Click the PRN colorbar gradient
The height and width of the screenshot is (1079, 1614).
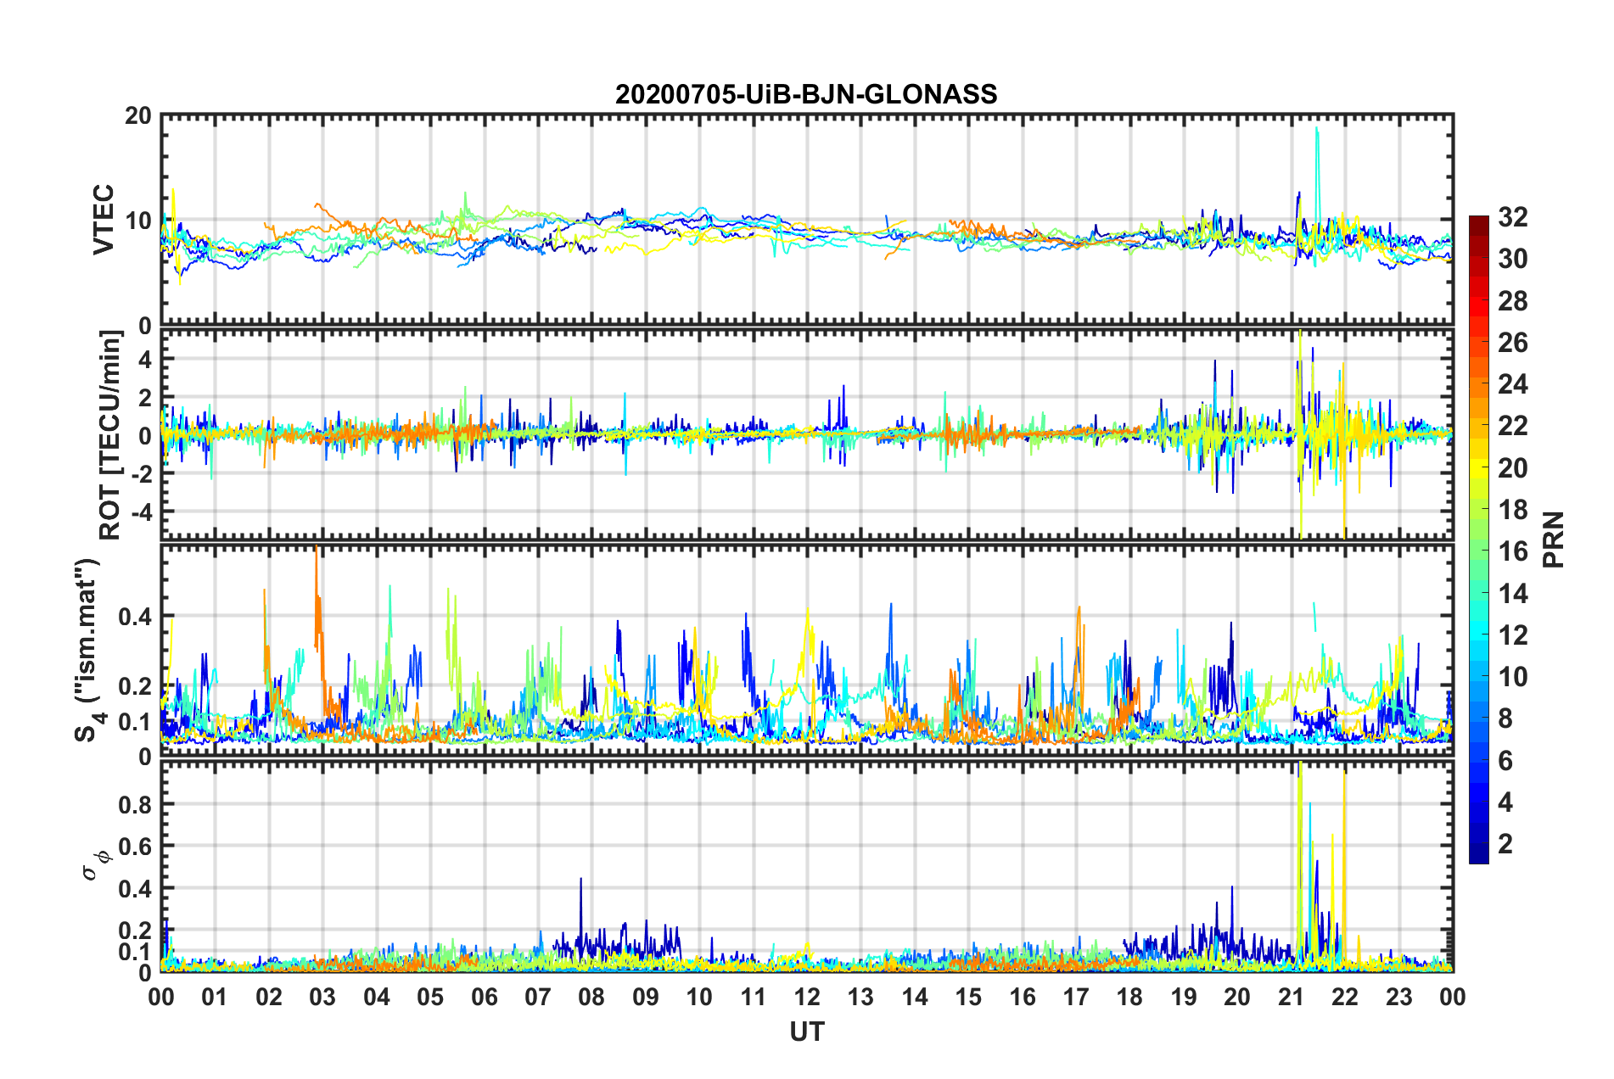coord(1478,539)
